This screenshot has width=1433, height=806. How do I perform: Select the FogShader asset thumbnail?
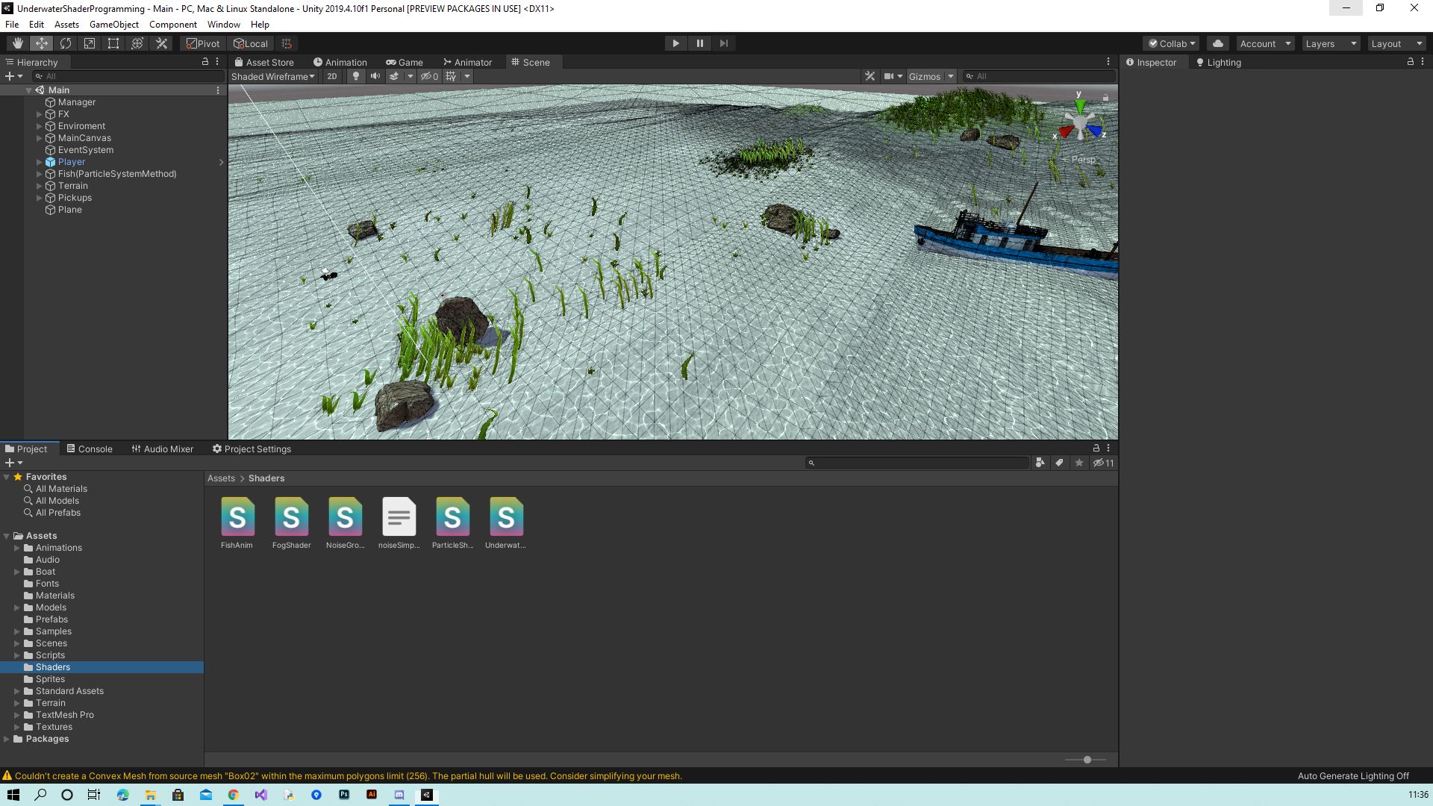coord(291,517)
